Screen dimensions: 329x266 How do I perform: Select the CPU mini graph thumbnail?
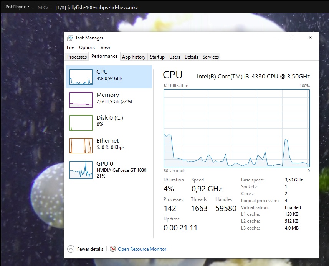click(x=81, y=77)
